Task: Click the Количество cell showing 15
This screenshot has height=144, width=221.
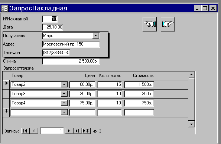Action: (x=110, y=84)
